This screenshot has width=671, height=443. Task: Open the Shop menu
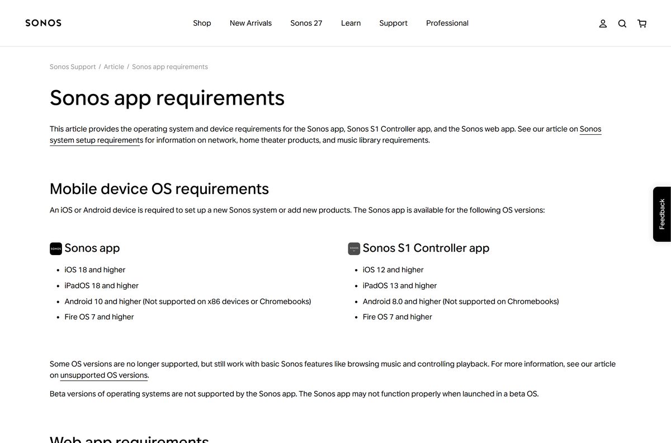click(x=202, y=23)
